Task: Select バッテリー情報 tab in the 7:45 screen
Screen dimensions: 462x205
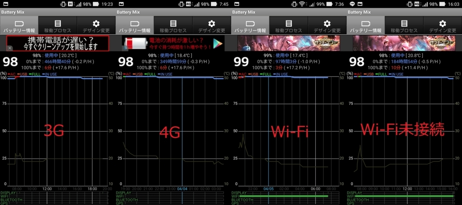Action: click(x=134, y=25)
